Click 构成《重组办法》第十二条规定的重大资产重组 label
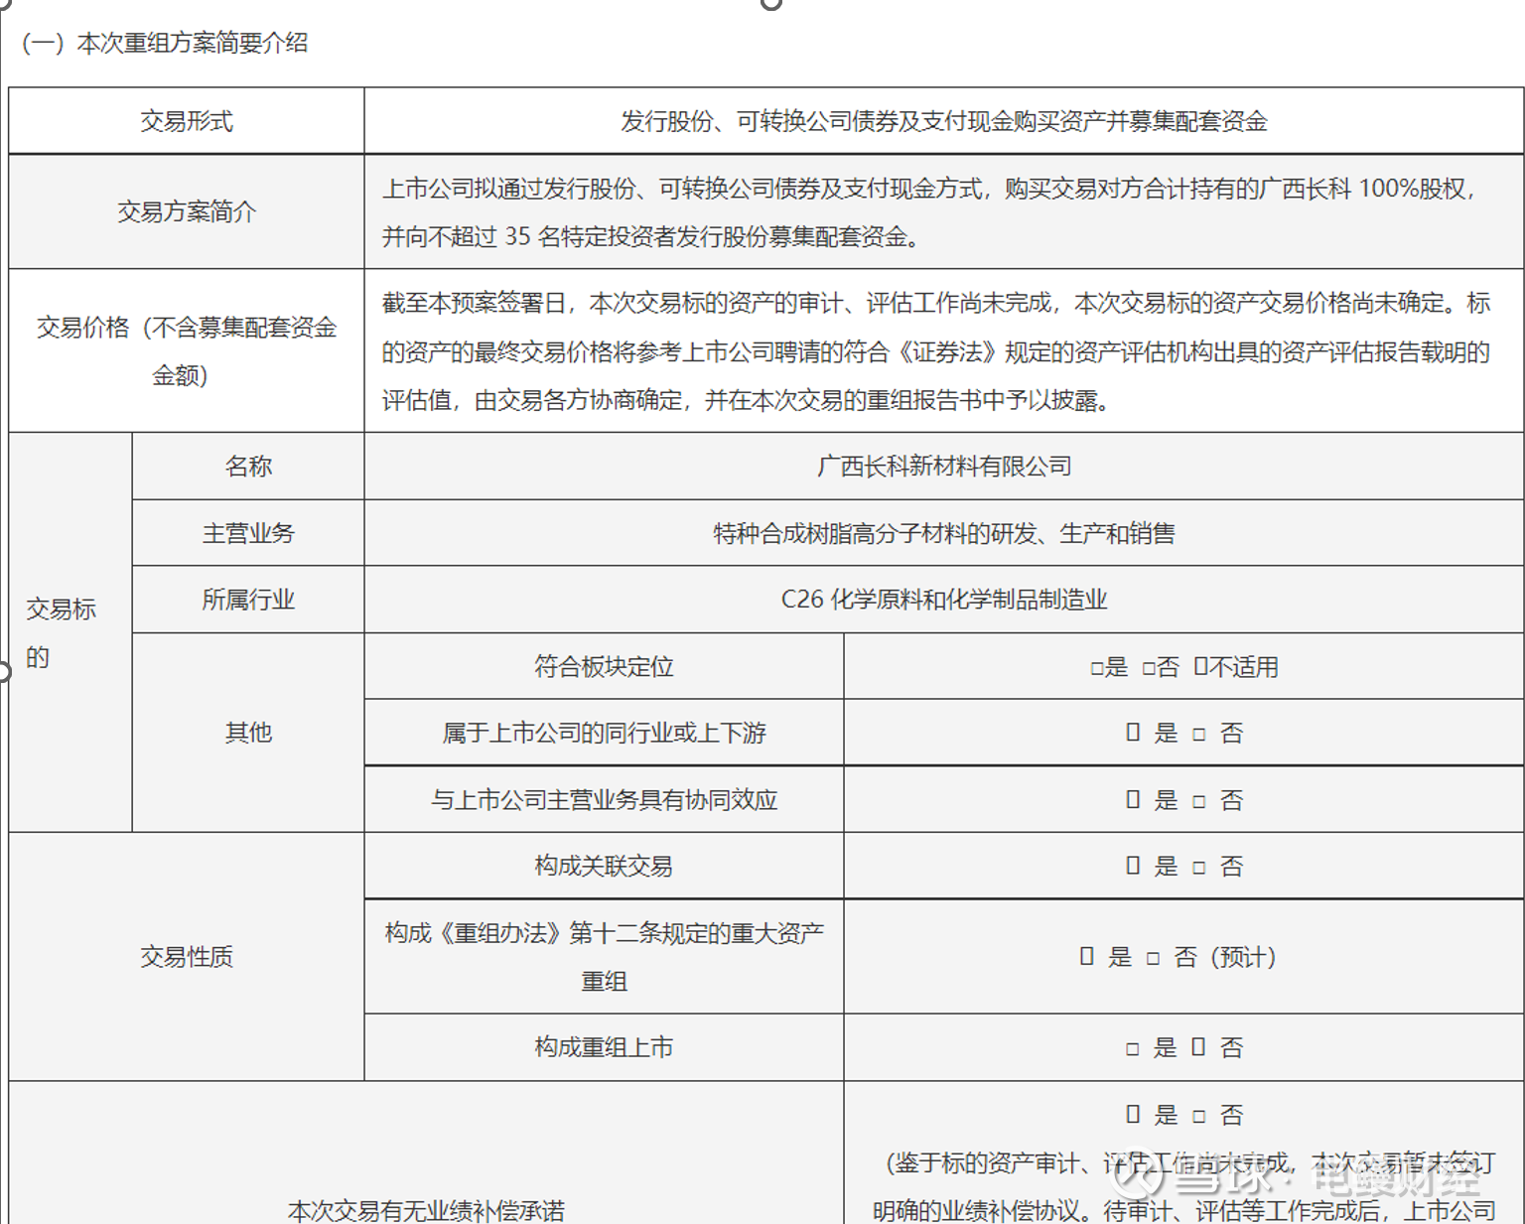Viewport: 1525px width, 1224px height. pyautogui.click(x=604, y=956)
